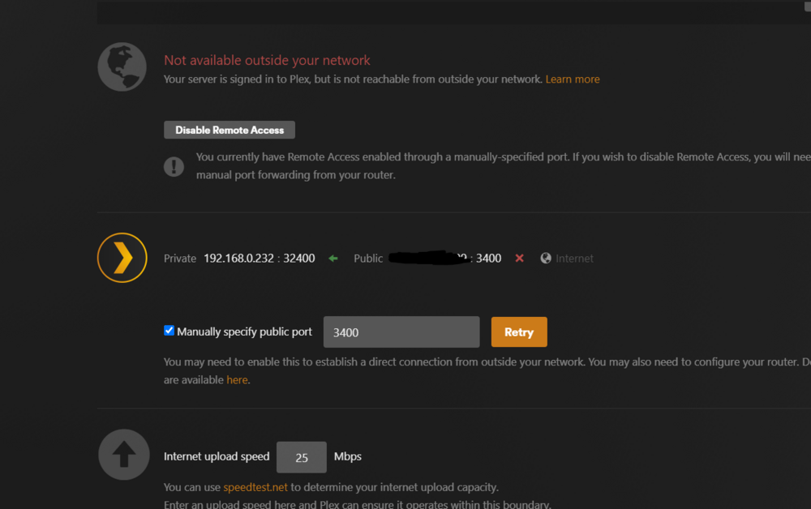
Task: Click the 'Mbps' unit label
Action: click(348, 456)
